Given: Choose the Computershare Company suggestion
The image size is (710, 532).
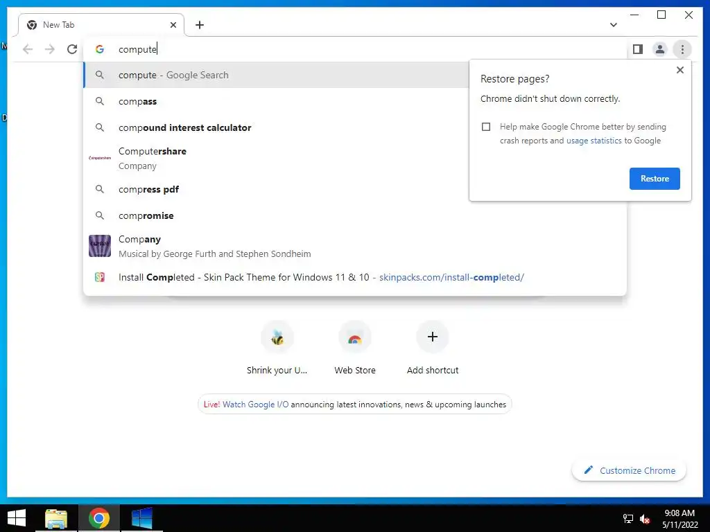Looking at the screenshot, I should (x=276, y=159).
